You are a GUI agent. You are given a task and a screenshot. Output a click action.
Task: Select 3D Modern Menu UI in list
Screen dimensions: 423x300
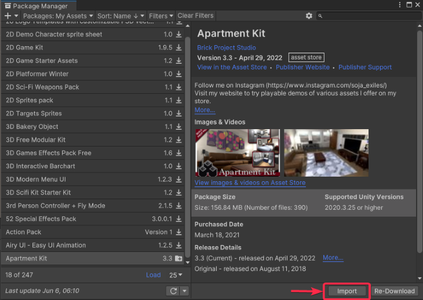pyautogui.click(x=93, y=179)
